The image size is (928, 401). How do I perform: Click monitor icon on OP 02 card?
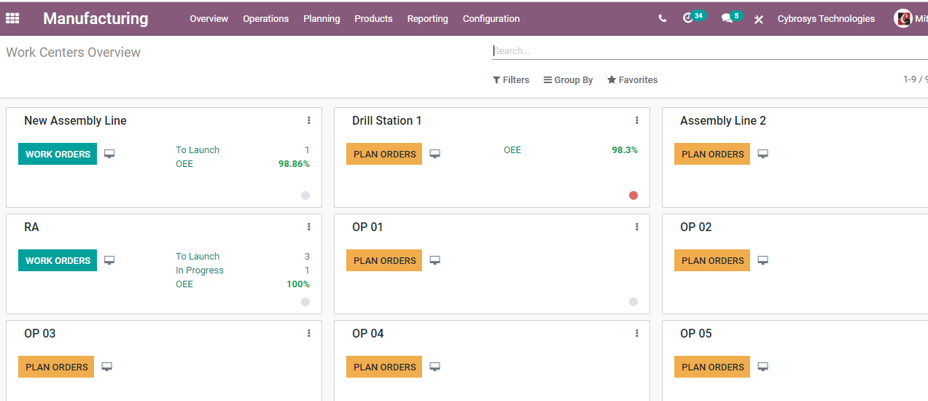coord(763,260)
